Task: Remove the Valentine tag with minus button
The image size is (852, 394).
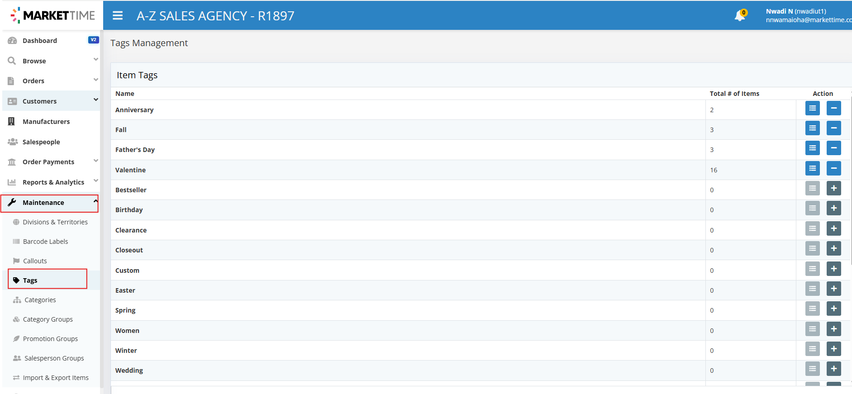Action: (x=834, y=168)
